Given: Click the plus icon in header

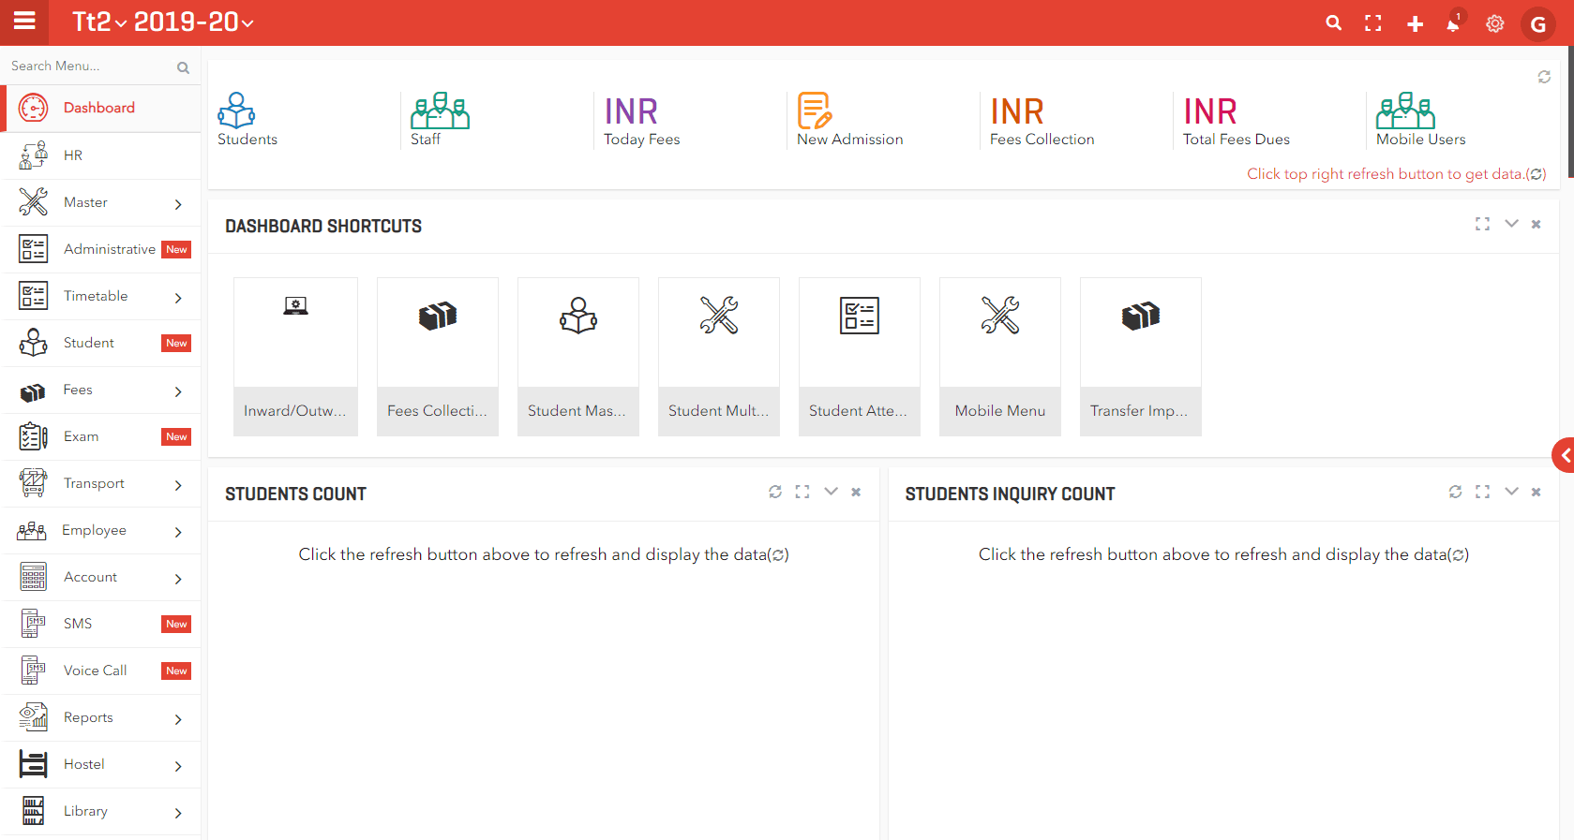Looking at the screenshot, I should (x=1415, y=23).
